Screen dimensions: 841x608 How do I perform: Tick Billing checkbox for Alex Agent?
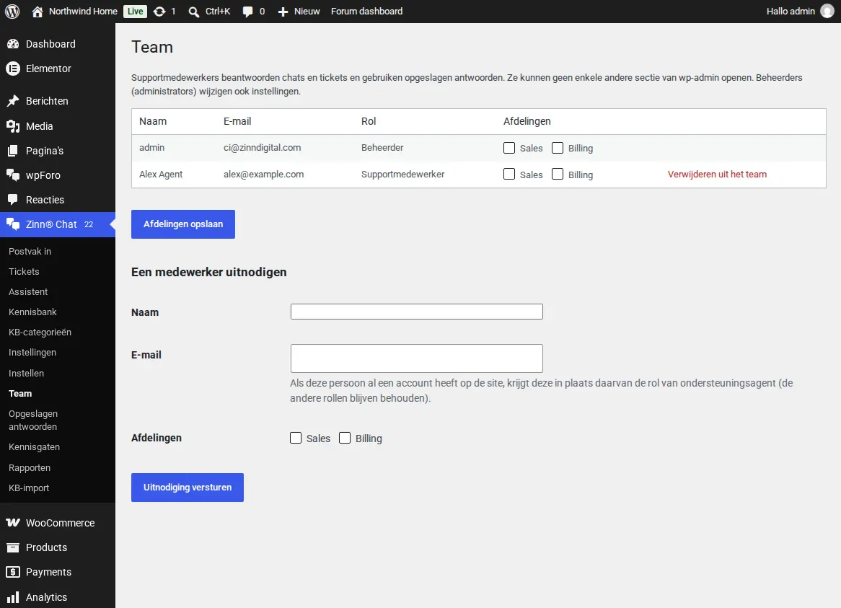[x=558, y=175]
